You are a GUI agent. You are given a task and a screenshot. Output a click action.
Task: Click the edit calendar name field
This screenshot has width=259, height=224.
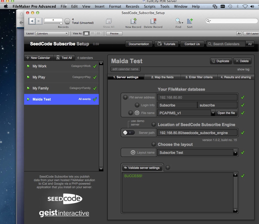pyautogui.click(x=125, y=69)
